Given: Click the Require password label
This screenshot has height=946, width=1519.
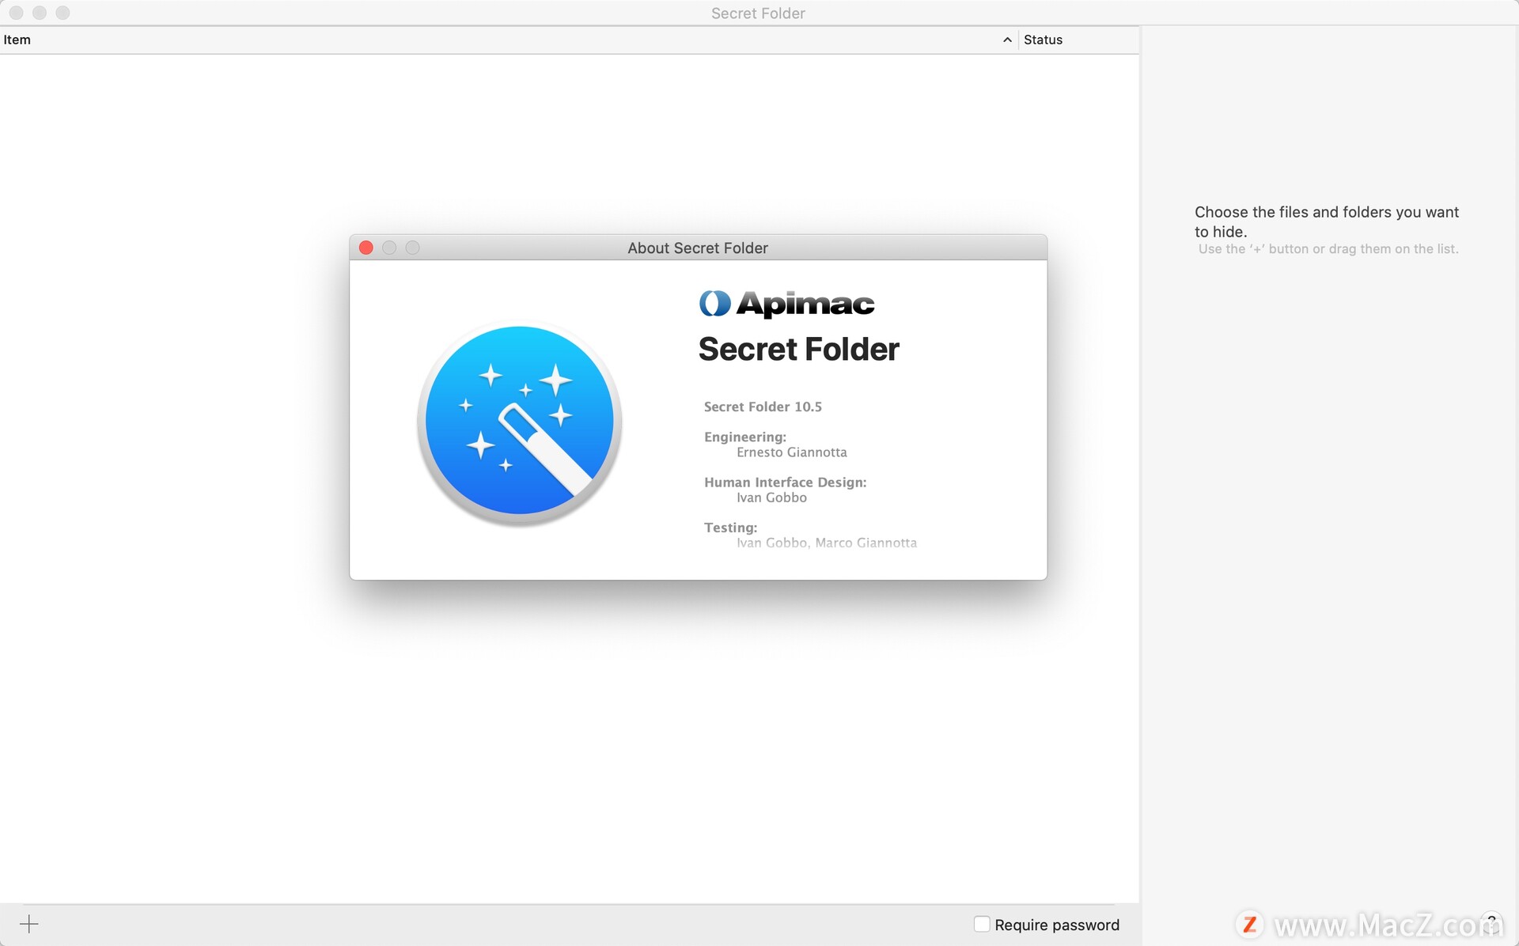Looking at the screenshot, I should point(1057,925).
